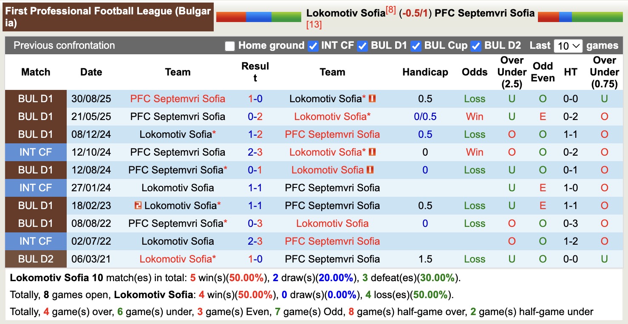
Task: Click Lokomotiv Sofia name in page header
Action: click(345, 13)
